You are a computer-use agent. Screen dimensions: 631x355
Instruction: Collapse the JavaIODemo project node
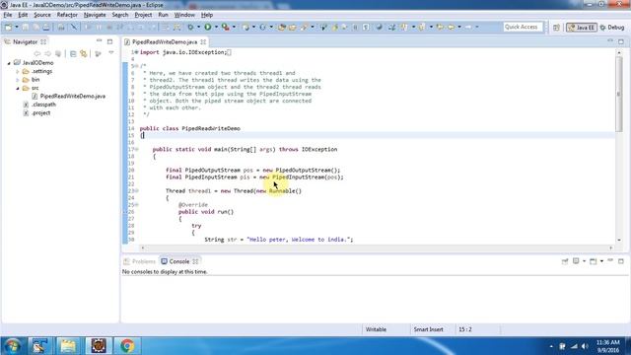coord(9,63)
